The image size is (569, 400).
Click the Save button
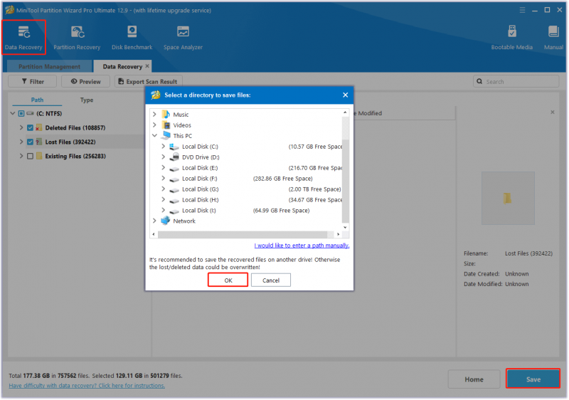pos(533,379)
